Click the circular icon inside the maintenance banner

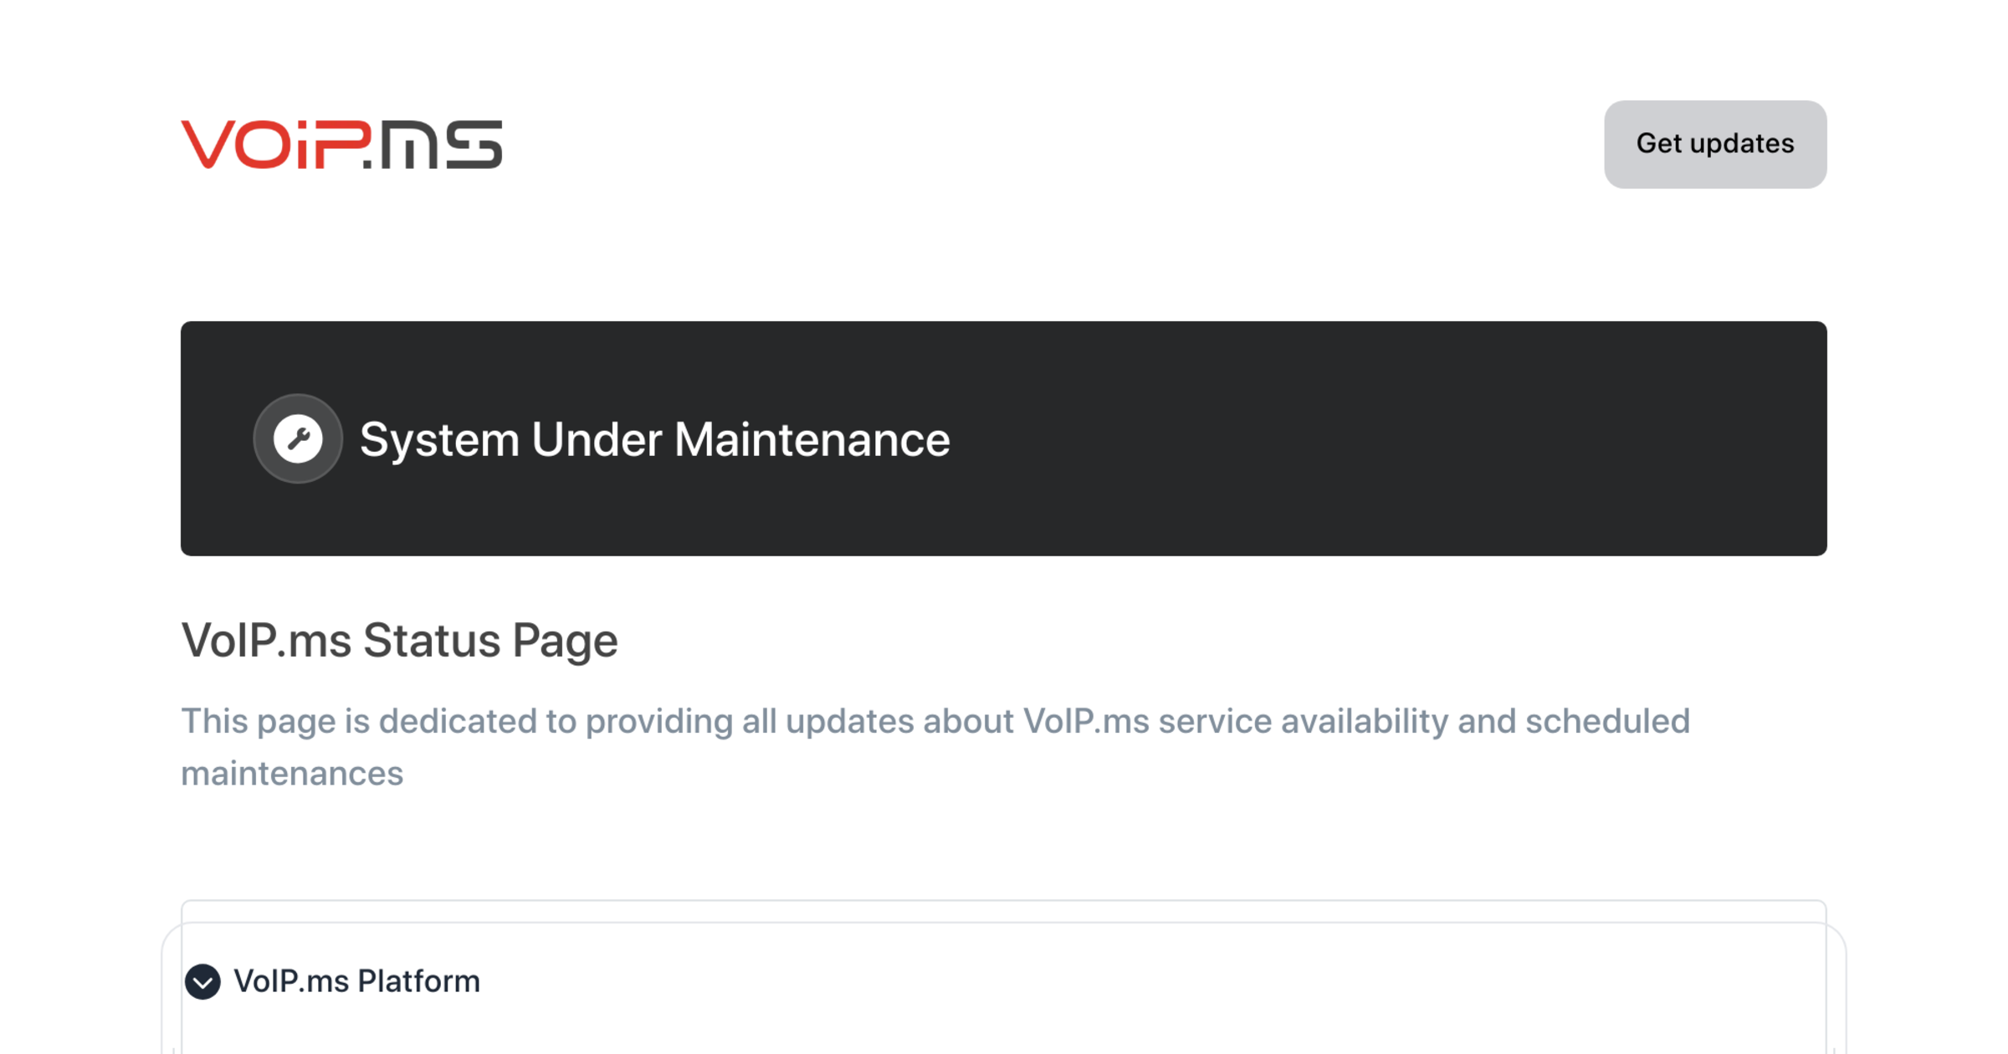(x=298, y=437)
